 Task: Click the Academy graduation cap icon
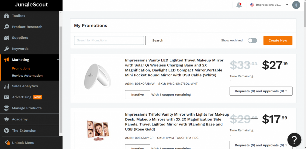pos(6,119)
